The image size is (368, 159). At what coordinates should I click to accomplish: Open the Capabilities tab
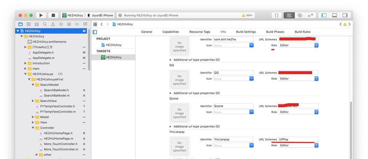(x=170, y=32)
